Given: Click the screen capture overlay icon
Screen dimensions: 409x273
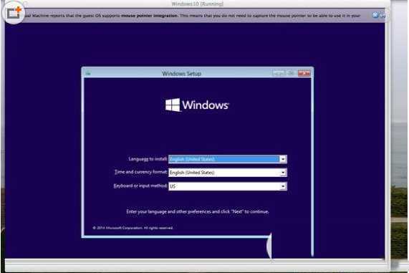Looking at the screenshot, I should click(x=14, y=13).
